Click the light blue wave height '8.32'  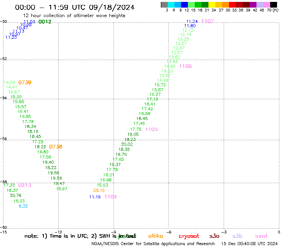23,206
